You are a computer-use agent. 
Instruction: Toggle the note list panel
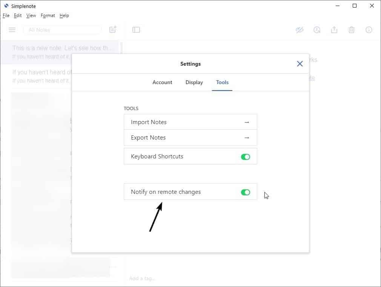[x=136, y=30]
